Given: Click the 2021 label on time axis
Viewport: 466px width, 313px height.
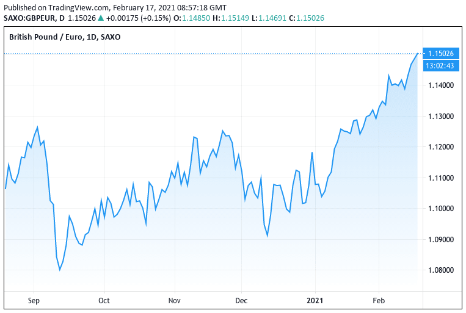Looking at the screenshot, I should [x=315, y=300].
